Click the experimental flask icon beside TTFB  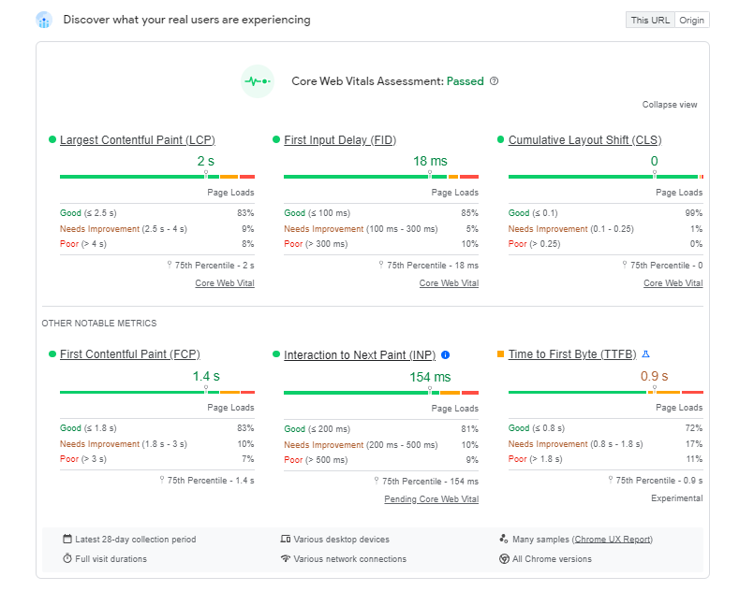[x=645, y=354]
